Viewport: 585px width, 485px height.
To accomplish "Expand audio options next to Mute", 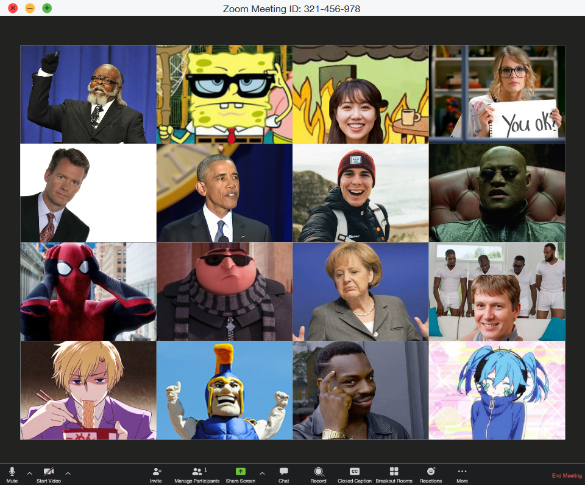I will point(29,473).
